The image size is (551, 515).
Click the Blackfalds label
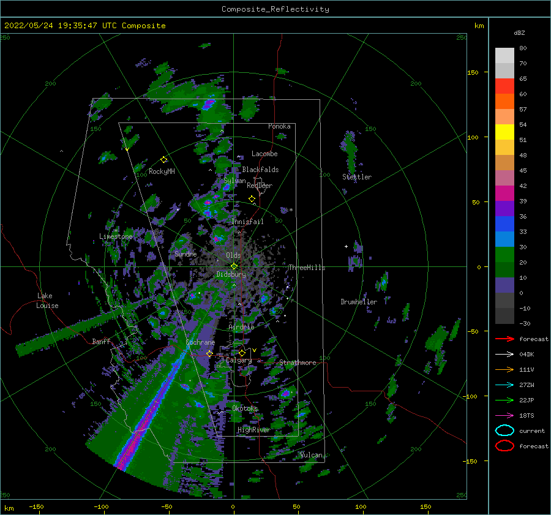(x=260, y=170)
